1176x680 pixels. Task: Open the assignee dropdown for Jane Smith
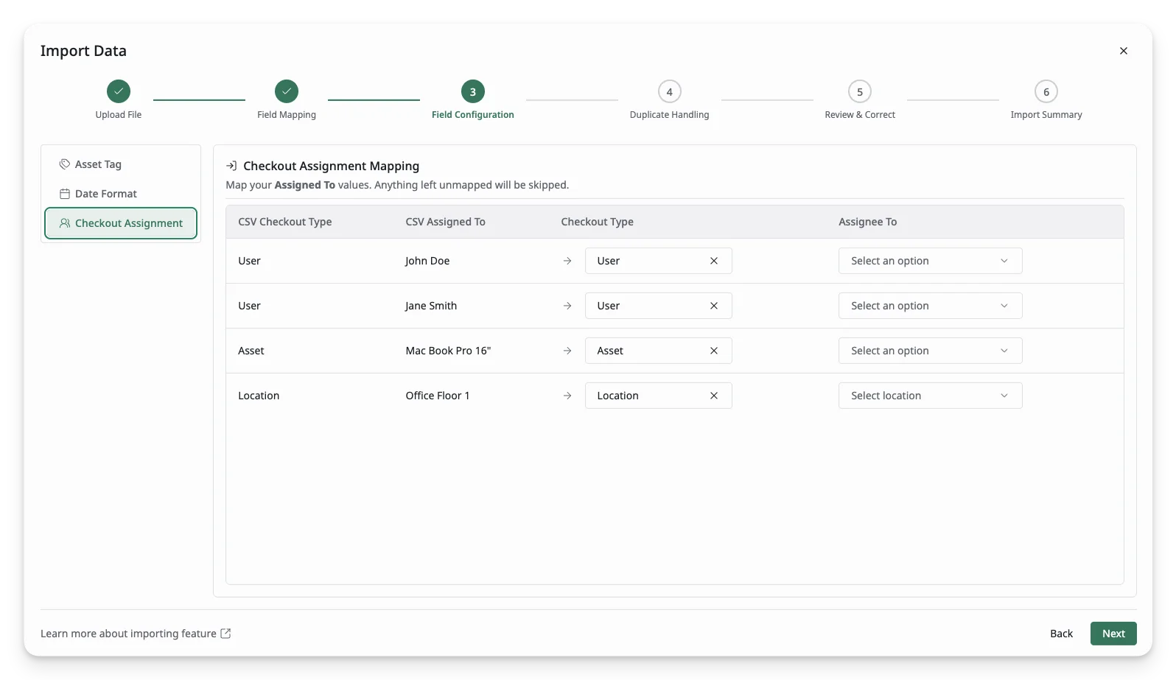930,306
